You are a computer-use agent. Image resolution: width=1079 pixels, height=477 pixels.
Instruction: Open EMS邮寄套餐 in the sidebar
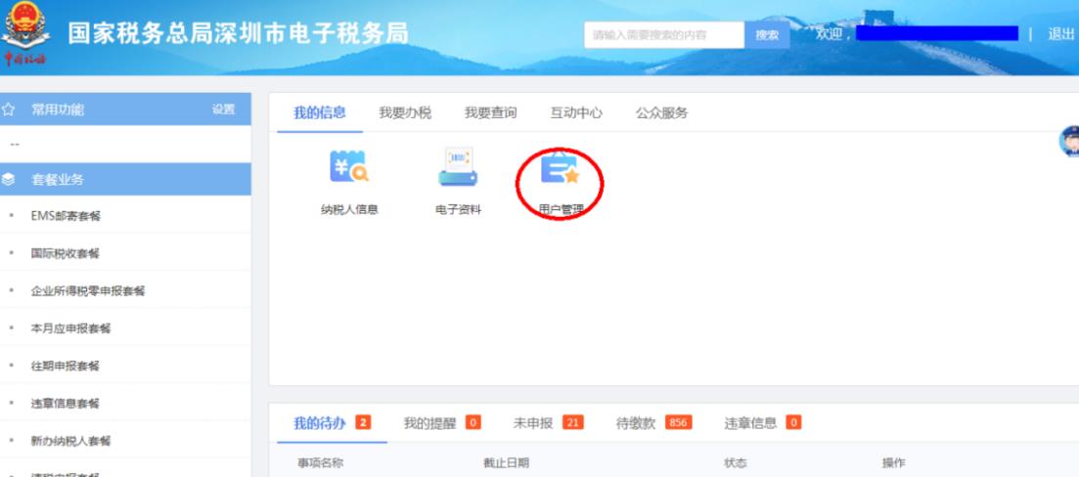[x=67, y=216]
